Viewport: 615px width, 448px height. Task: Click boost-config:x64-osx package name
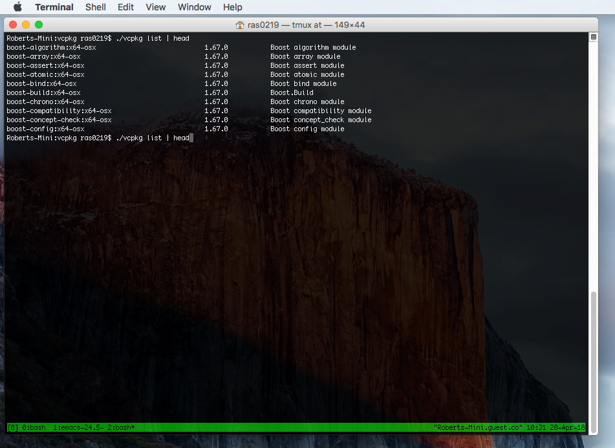coord(45,129)
